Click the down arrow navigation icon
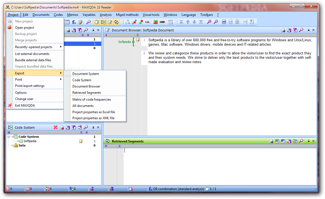 pyautogui.click(x=194, y=22)
